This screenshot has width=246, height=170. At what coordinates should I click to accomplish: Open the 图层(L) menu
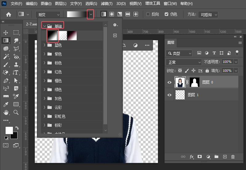tap(61, 4)
